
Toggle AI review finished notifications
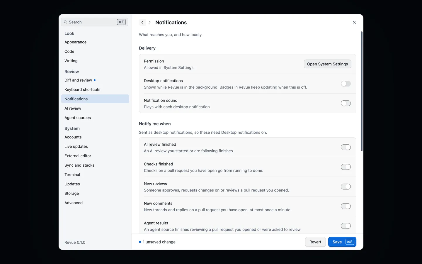pyautogui.click(x=346, y=147)
